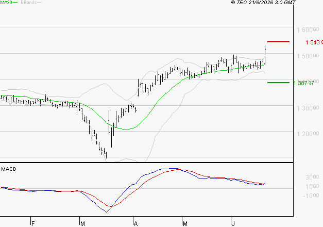
Task: Click the BBands legend label
Action: [x=29, y=3]
